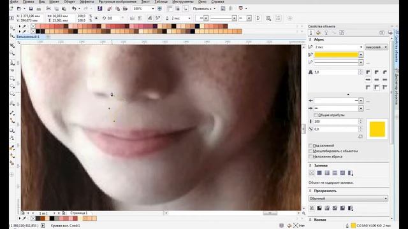Click the Print icon in the toolbar
Screen dimensions: 408x229
tap(38, 9)
